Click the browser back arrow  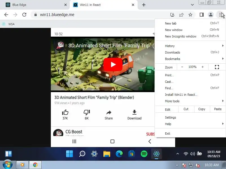6,15
